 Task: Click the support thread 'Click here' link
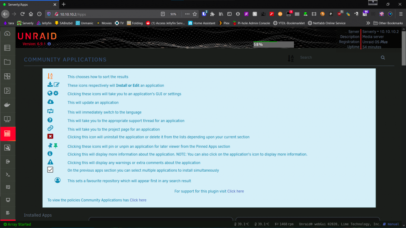[x=235, y=191]
